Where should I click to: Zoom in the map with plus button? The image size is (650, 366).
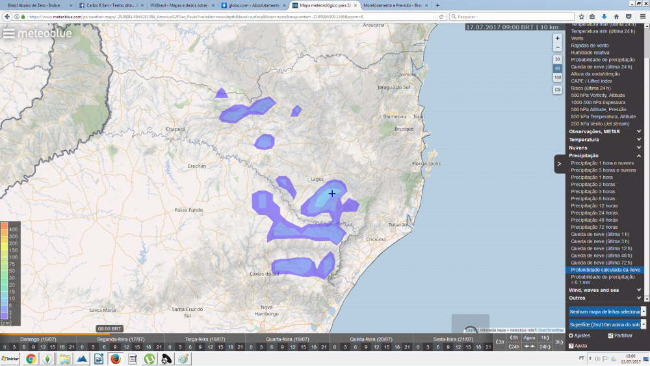coord(557,38)
